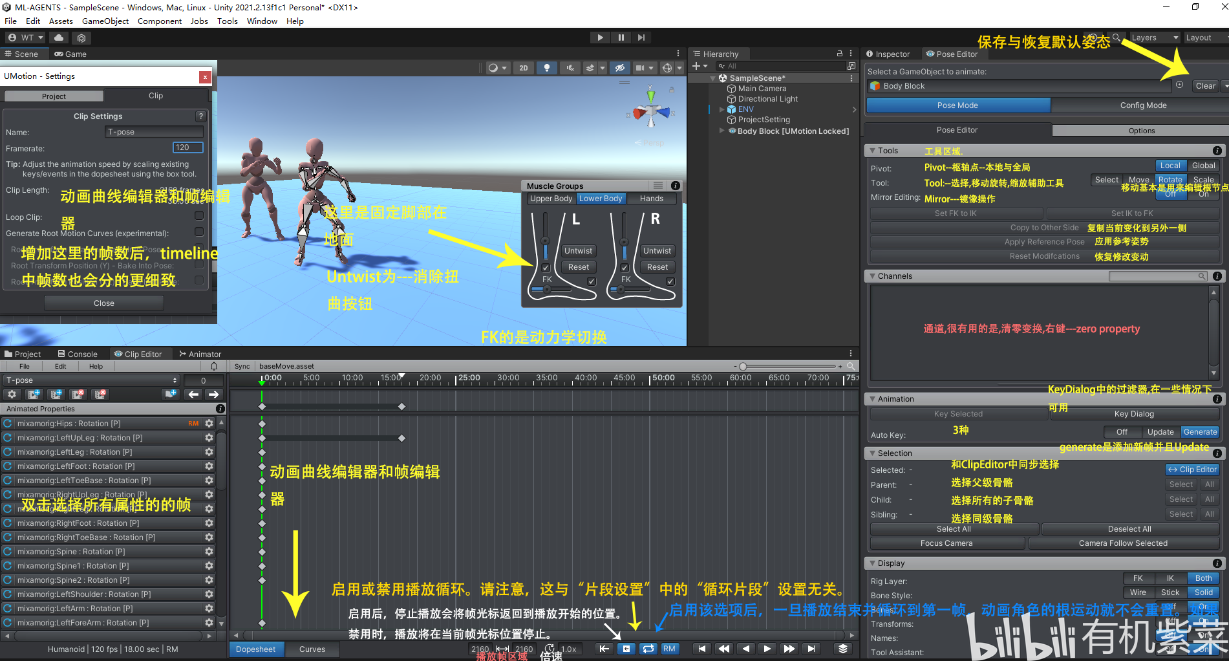This screenshot has width=1229, height=661.
Task: Open Clip Settings help question icon
Action: pos(201,116)
